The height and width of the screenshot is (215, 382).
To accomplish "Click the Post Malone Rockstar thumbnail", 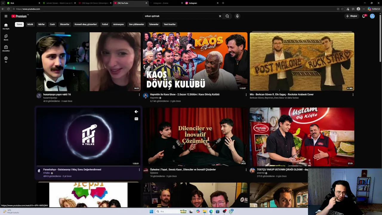I will click(302, 62).
